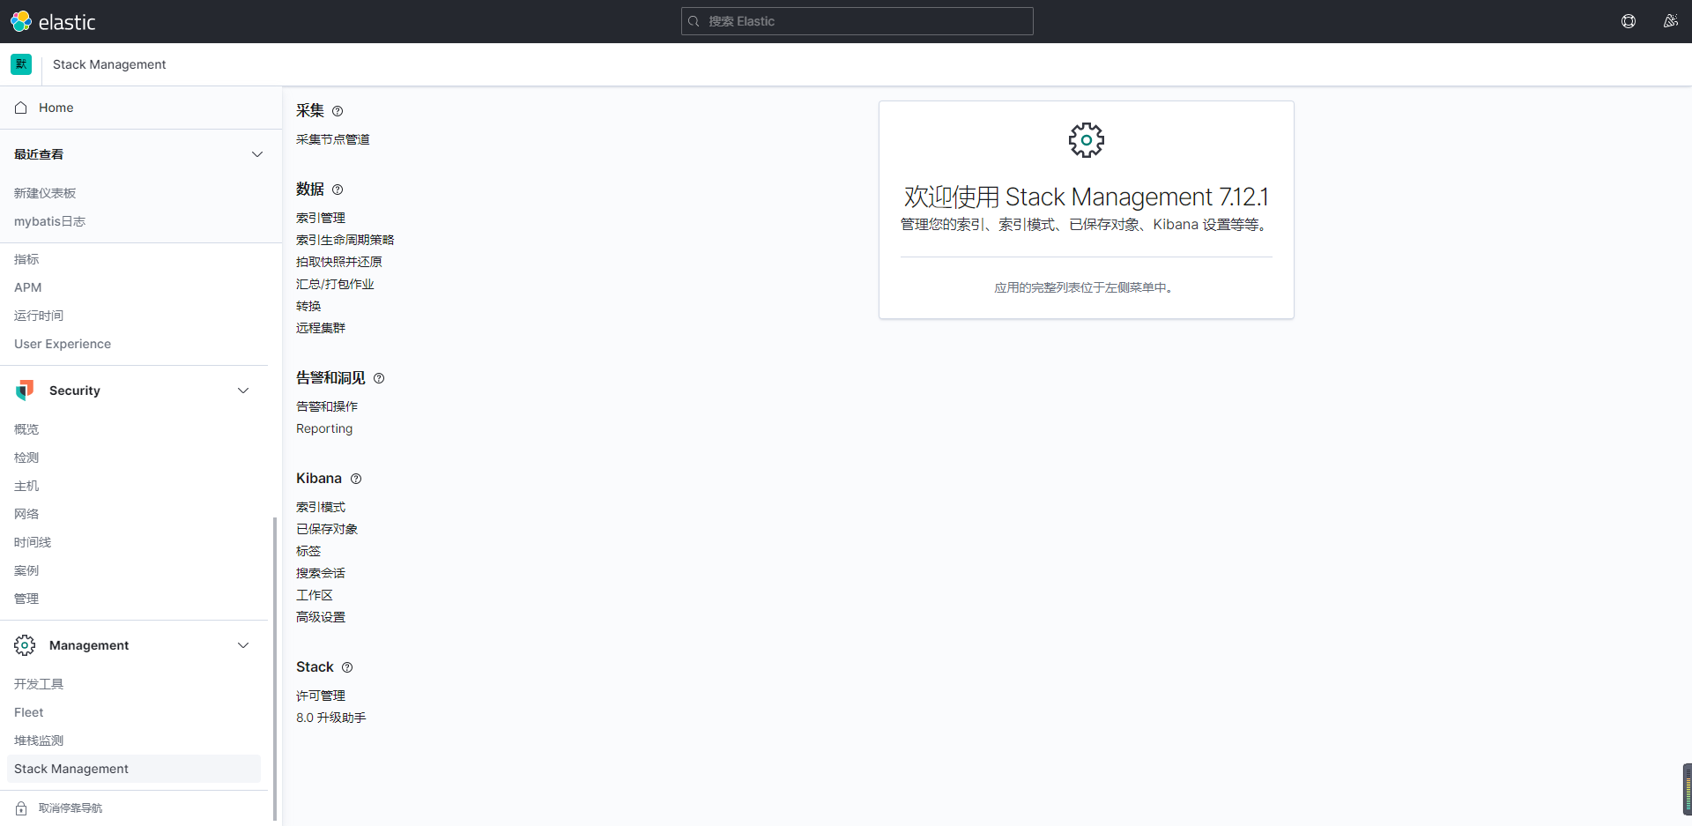Click the Management gear icon in sidebar

pos(25,645)
